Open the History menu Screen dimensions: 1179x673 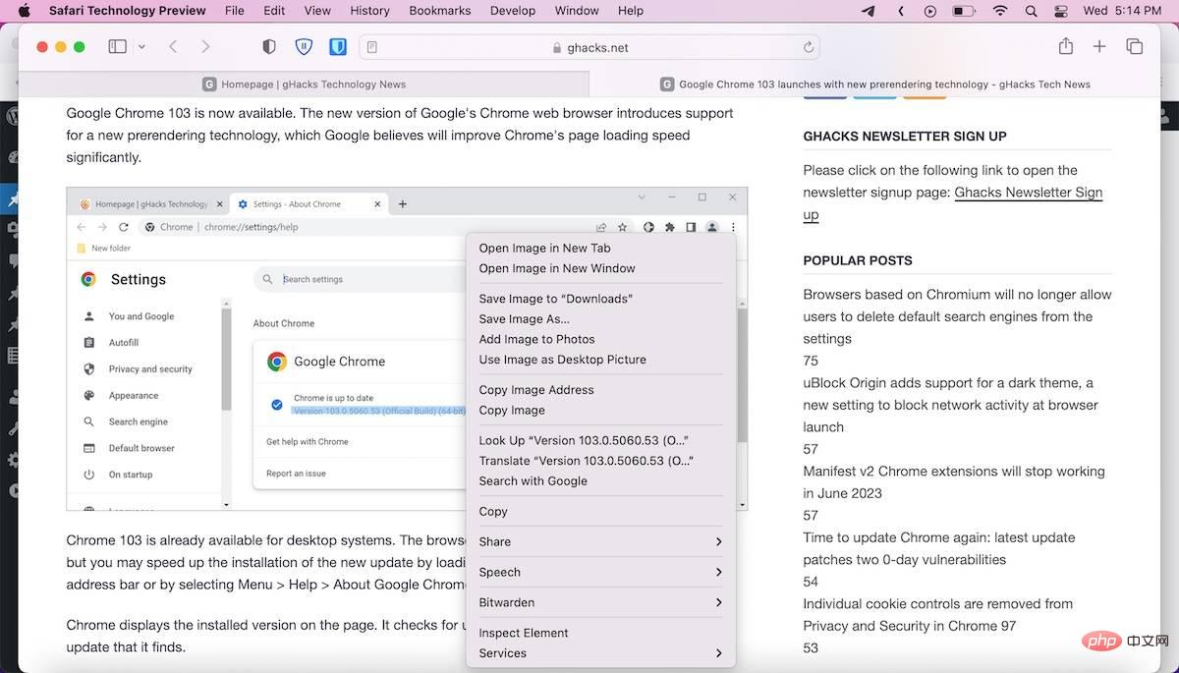[369, 11]
